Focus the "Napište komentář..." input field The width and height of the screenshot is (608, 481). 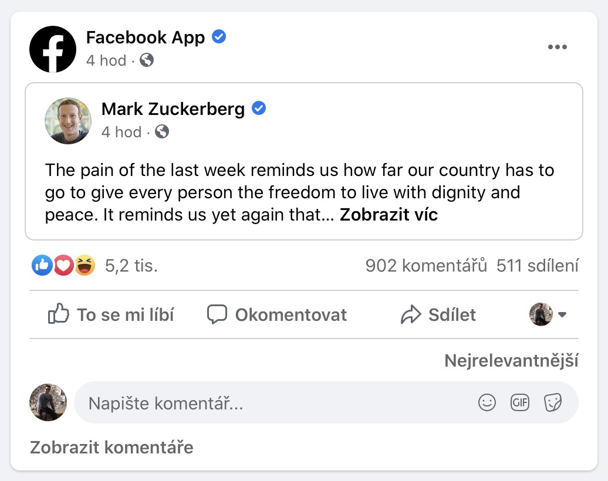click(276, 403)
